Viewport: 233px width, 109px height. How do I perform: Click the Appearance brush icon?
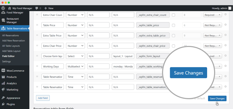3,98
